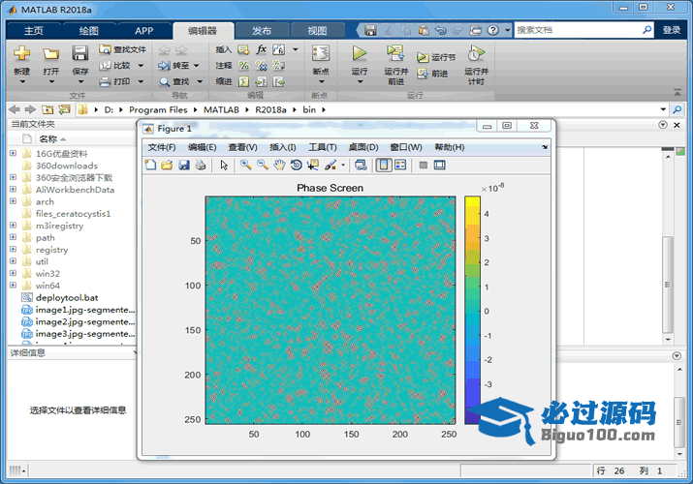Click the comment percent icon in 注释 row
The width and height of the screenshot is (693, 484).
point(243,66)
